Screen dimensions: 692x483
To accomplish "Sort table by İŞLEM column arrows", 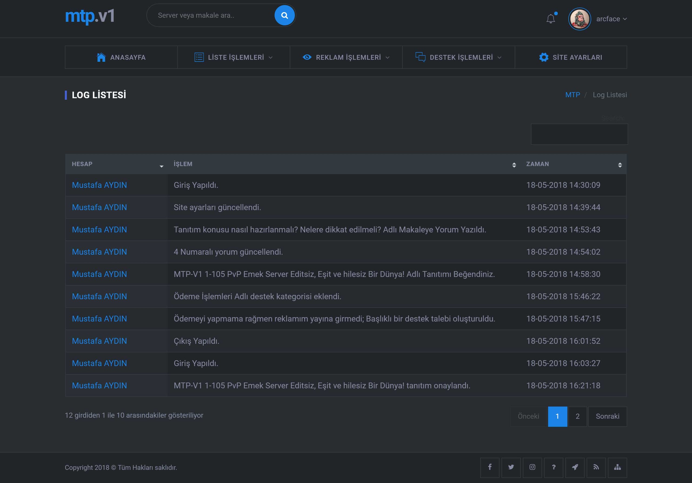I will pyautogui.click(x=514, y=165).
